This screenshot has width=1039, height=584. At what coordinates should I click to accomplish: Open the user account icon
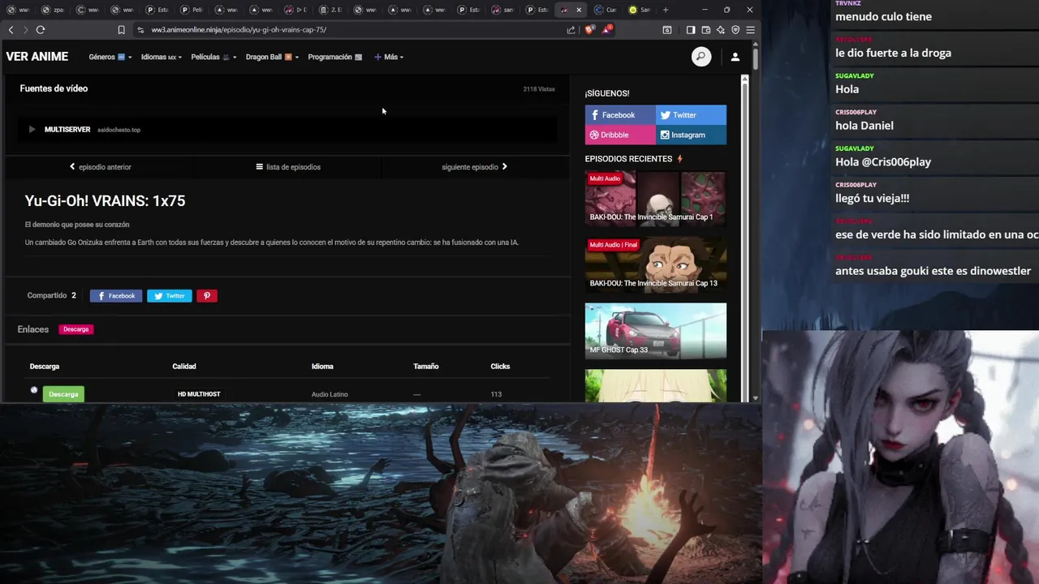point(735,57)
